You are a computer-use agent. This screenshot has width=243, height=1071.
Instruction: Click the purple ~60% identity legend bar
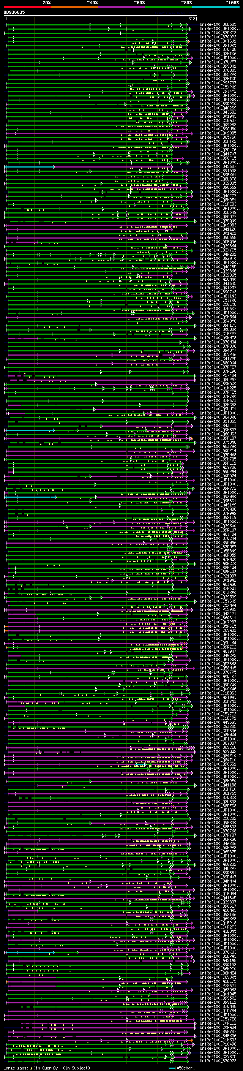tap(122, 7)
